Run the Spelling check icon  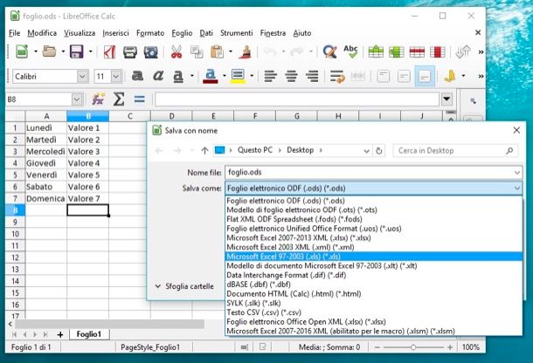point(350,52)
